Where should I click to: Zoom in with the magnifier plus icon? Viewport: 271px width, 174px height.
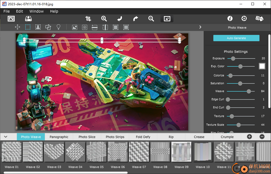(x=104, y=19)
